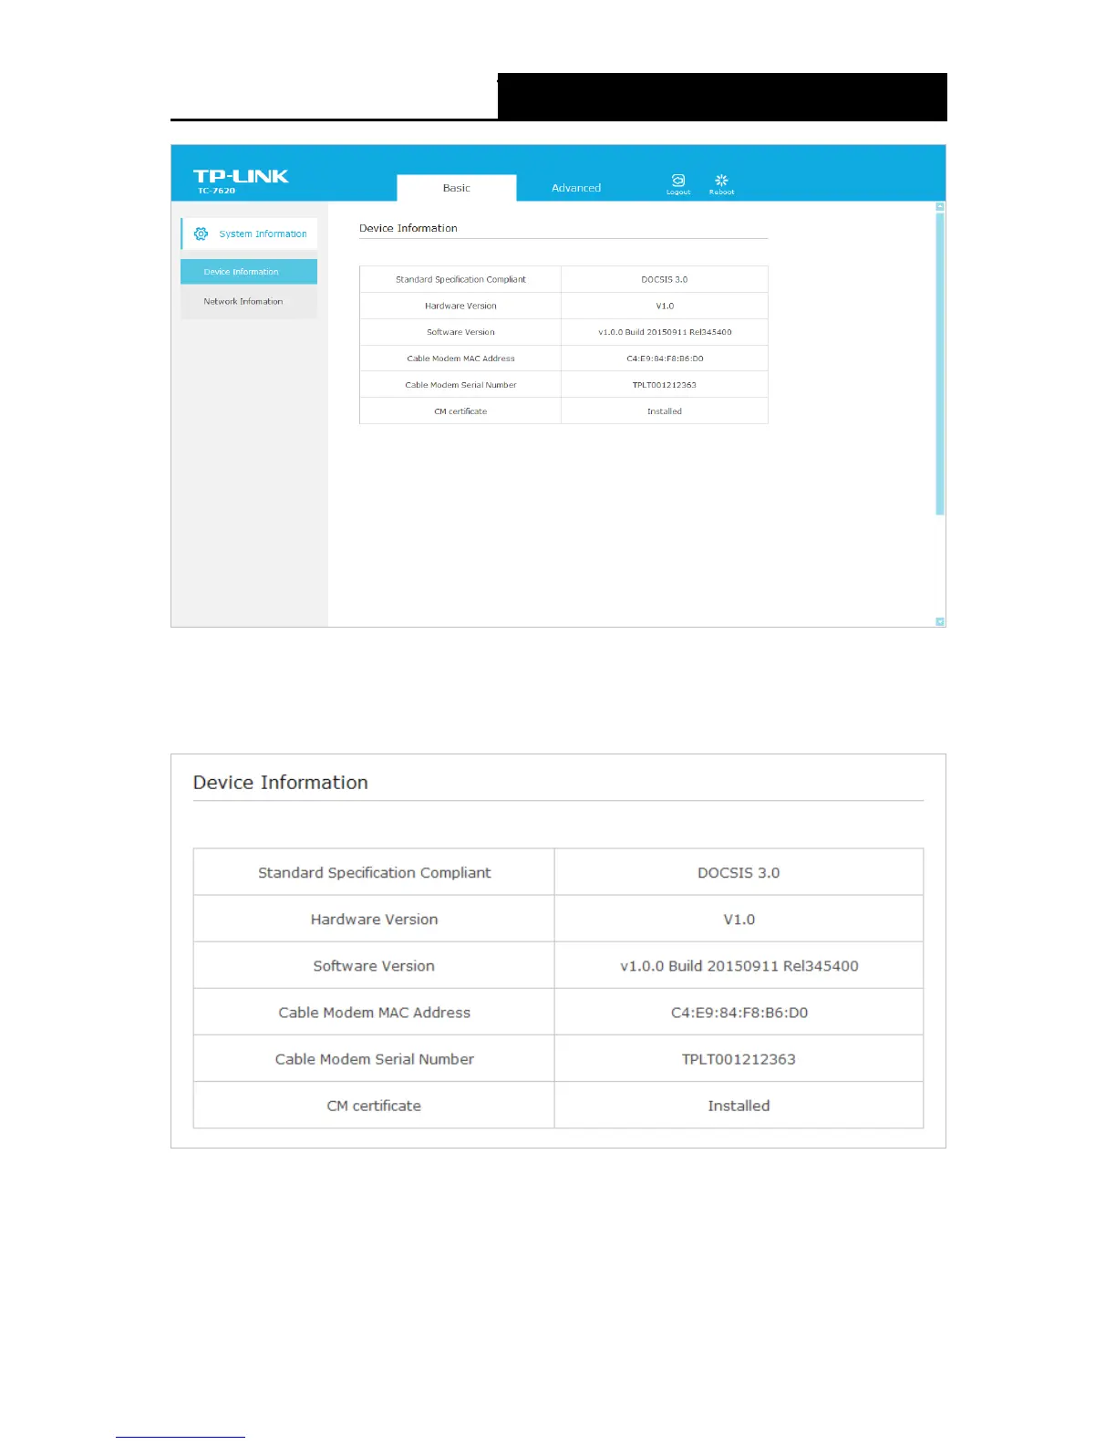Click Cable Modem MAC Address label in the enlarged table
This screenshot has width=1116, height=1445.
click(374, 1013)
